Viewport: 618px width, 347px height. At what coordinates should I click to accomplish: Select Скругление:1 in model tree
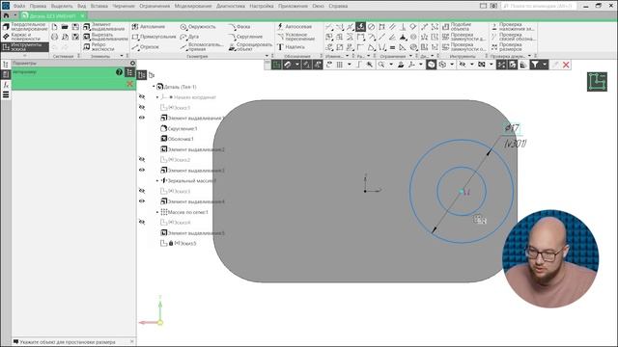tap(179, 128)
